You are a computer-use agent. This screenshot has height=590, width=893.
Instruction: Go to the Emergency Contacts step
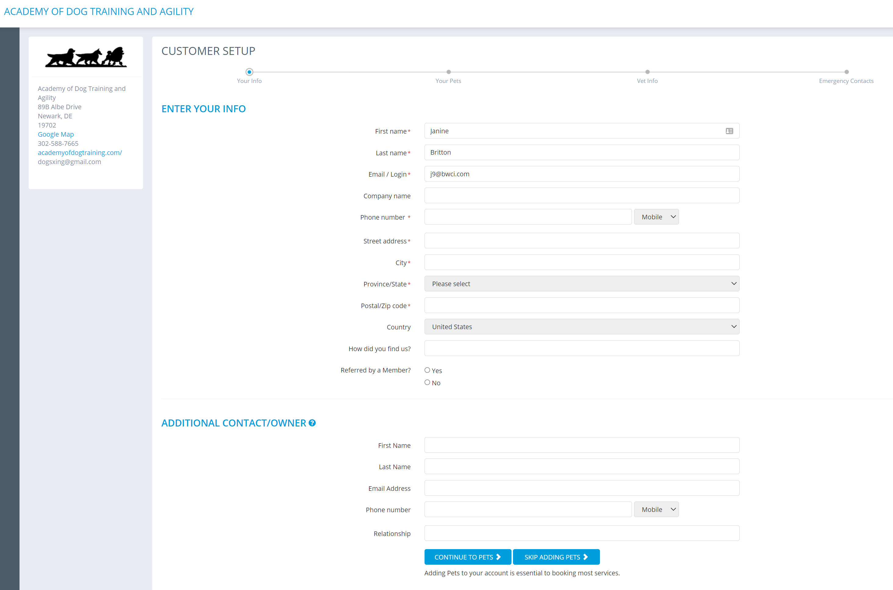coord(846,72)
